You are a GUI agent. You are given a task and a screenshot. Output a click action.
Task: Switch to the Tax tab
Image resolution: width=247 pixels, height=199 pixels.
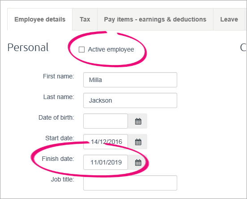[x=85, y=19]
